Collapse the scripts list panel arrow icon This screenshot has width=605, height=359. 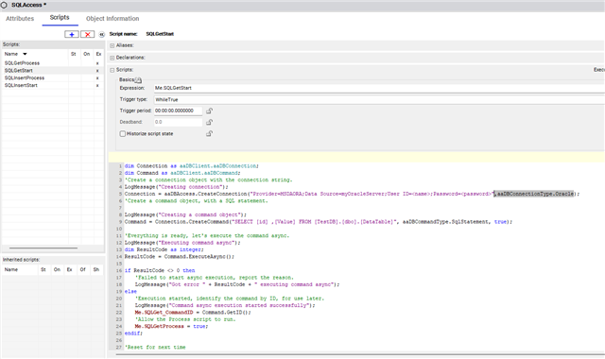(x=101, y=34)
